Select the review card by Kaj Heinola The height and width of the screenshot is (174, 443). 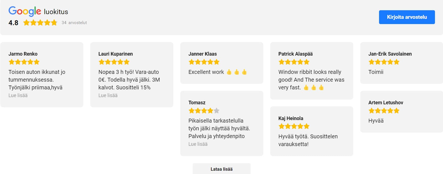(311, 131)
